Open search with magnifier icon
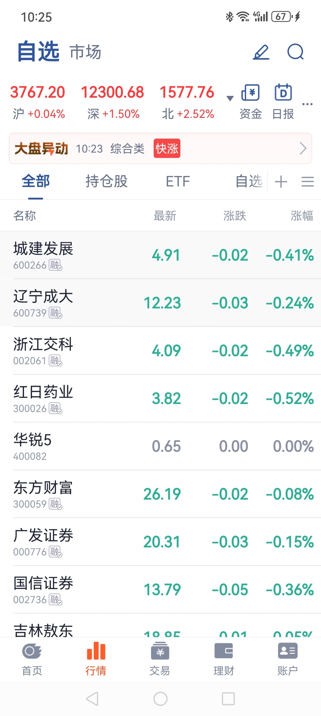This screenshot has height=716, width=321. [296, 52]
